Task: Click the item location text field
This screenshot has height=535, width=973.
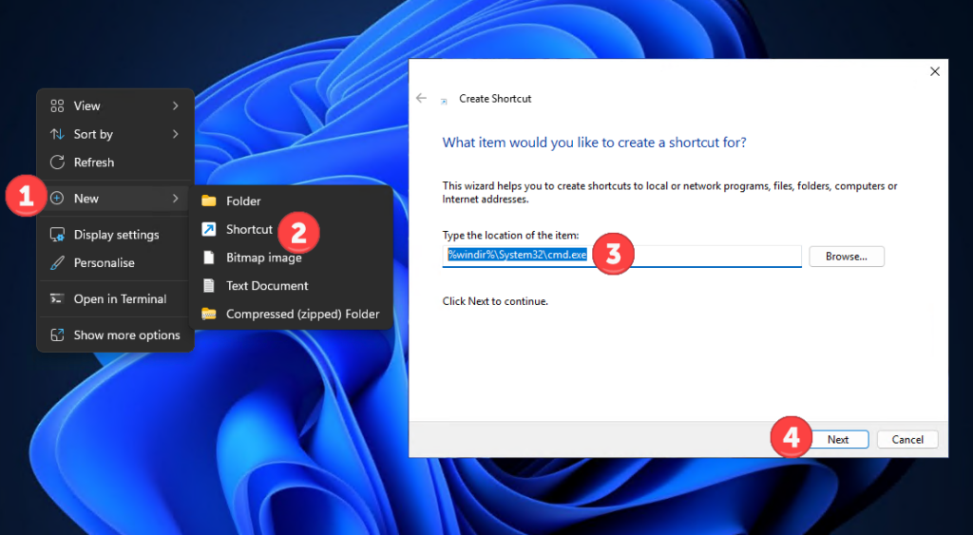Action: [621, 256]
